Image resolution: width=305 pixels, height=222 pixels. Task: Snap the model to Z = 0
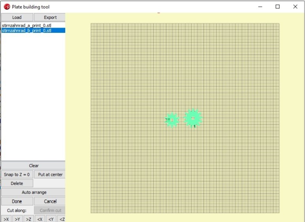click(17, 175)
